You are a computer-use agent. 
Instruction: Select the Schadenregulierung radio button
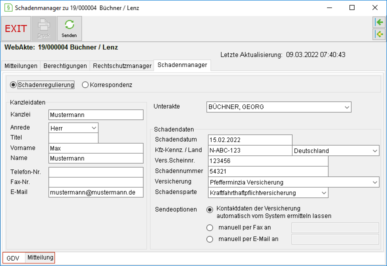tap(13, 85)
